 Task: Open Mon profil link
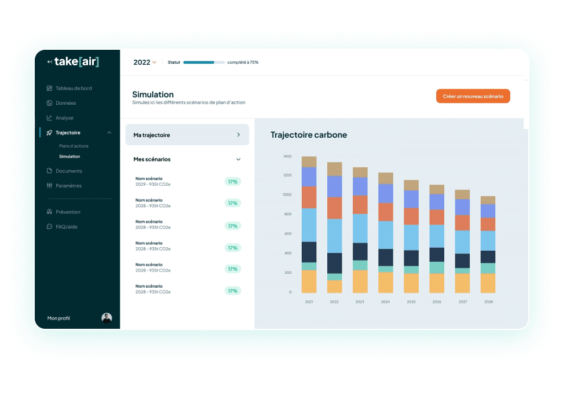[59, 318]
